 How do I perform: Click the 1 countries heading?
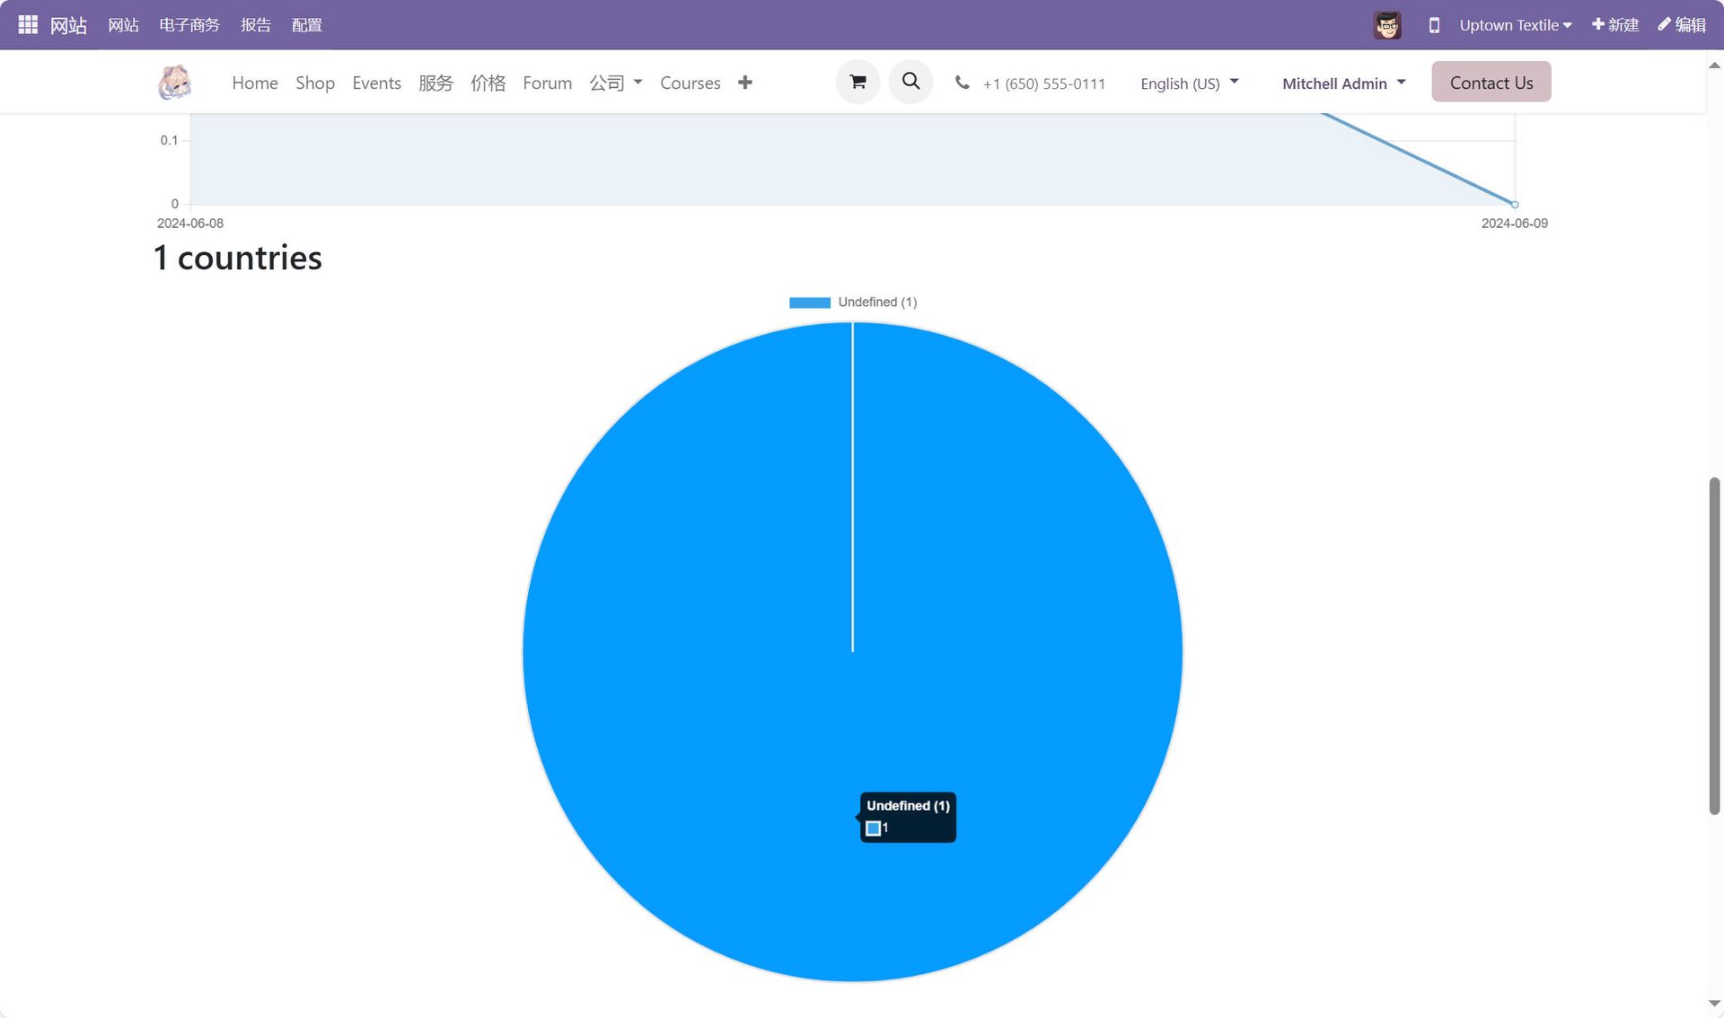tap(238, 258)
